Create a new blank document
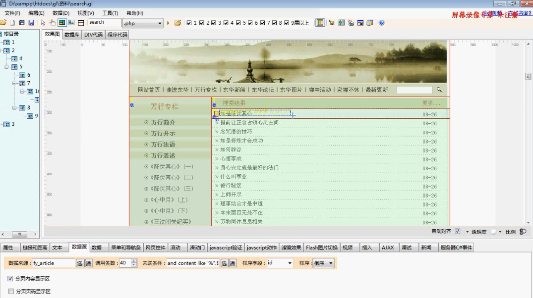The image size is (533, 298). (x=12, y=23)
